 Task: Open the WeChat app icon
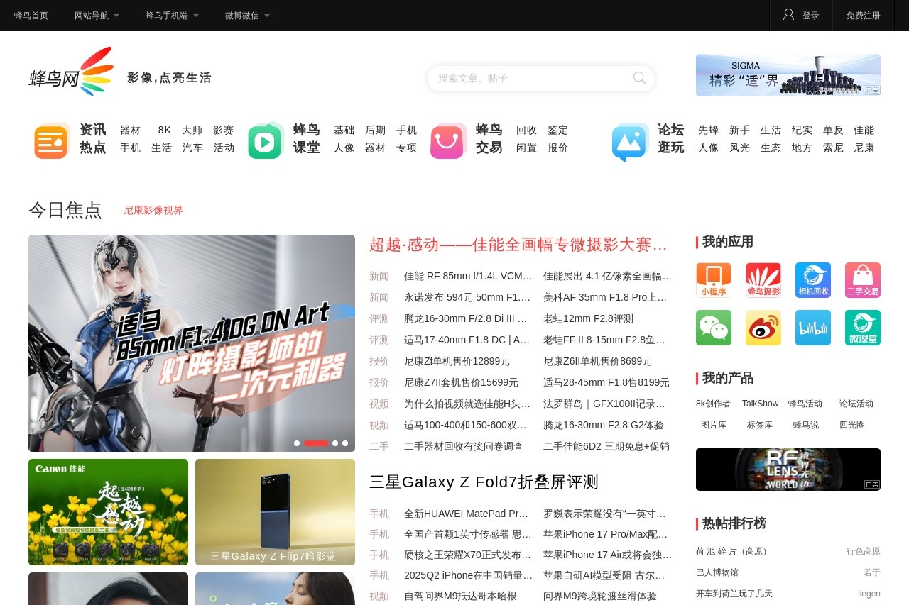714,328
